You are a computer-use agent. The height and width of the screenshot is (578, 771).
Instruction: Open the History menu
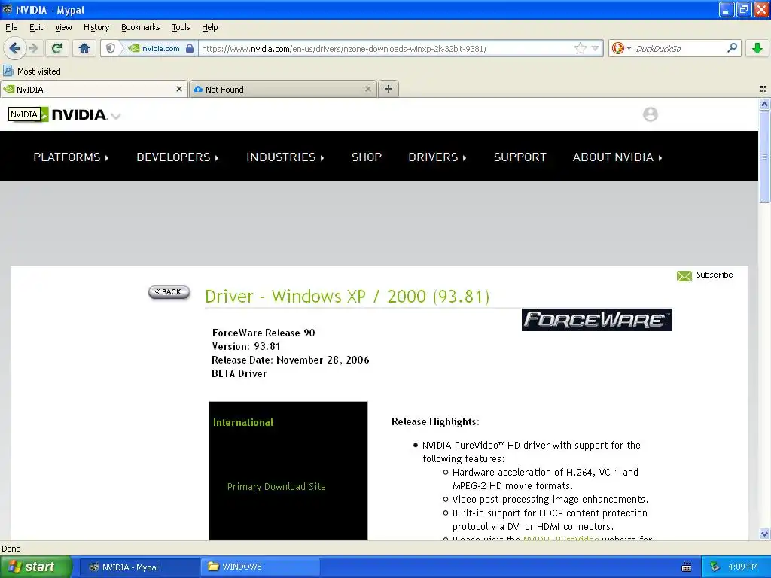click(x=96, y=27)
